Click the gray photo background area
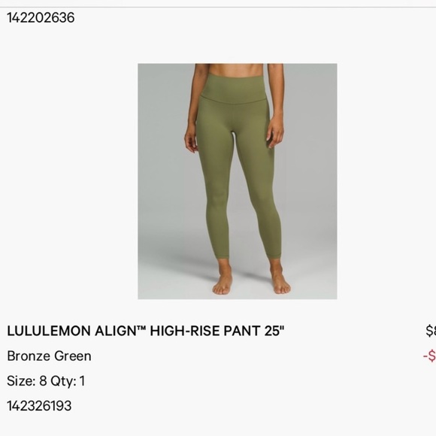The image size is (436, 436). 164,167
